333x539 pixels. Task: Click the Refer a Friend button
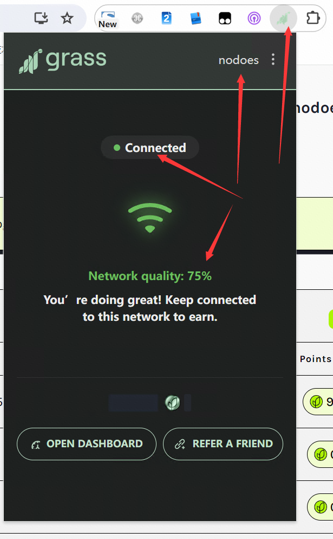coord(223,444)
